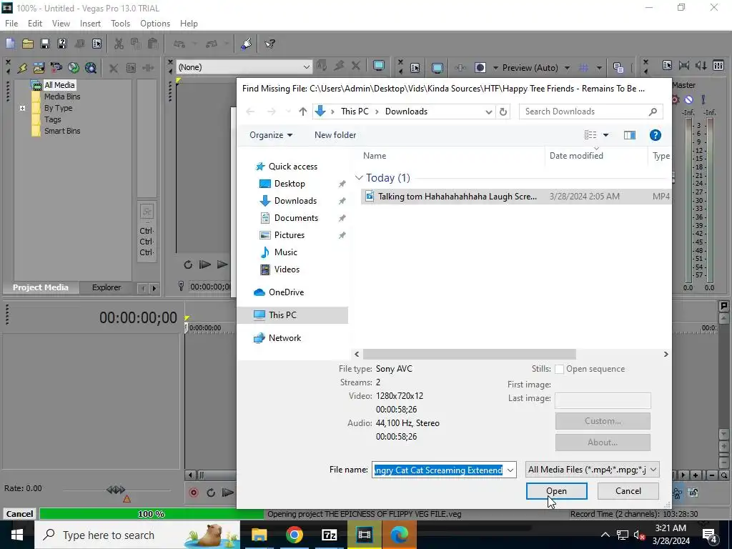Click the horizontal scrollbar in file list
Viewport: 732px width, 549px height.
click(x=469, y=355)
